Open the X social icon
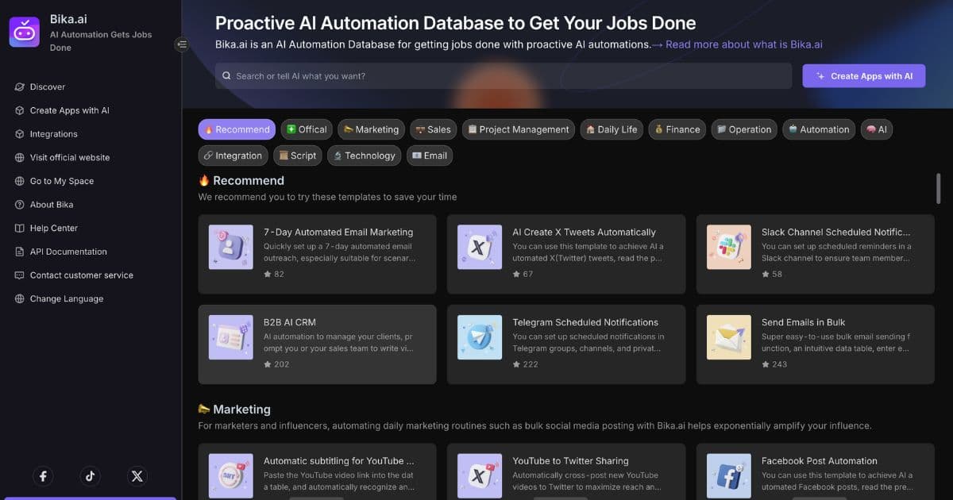Image resolution: width=953 pixels, height=500 pixels. pos(137,476)
